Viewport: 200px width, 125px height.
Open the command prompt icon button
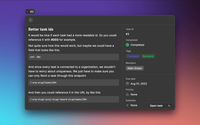169,106
